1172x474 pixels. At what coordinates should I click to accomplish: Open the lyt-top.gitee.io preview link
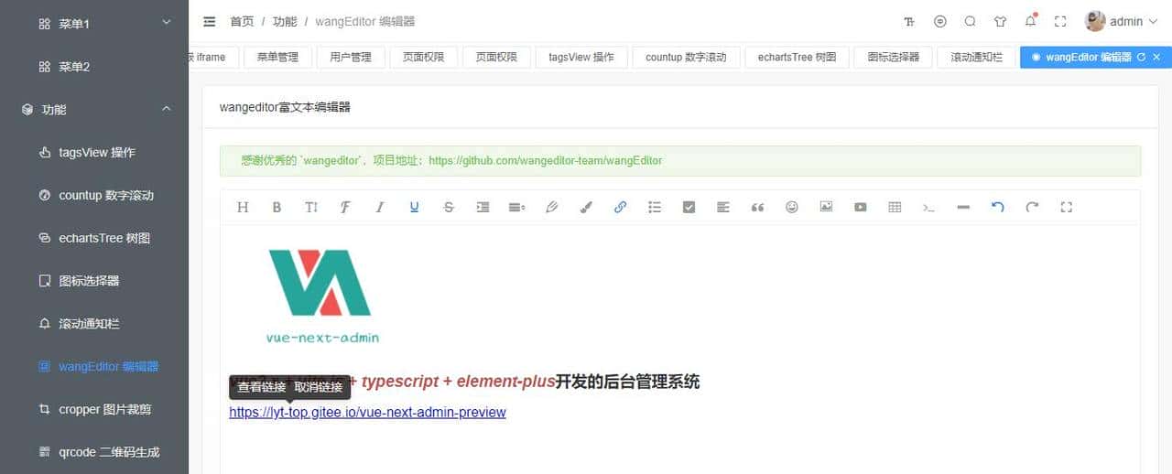tap(367, 413)
